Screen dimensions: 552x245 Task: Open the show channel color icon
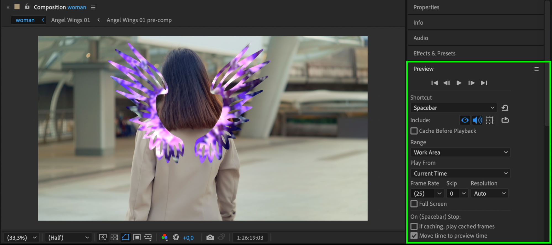pos(165,237)
